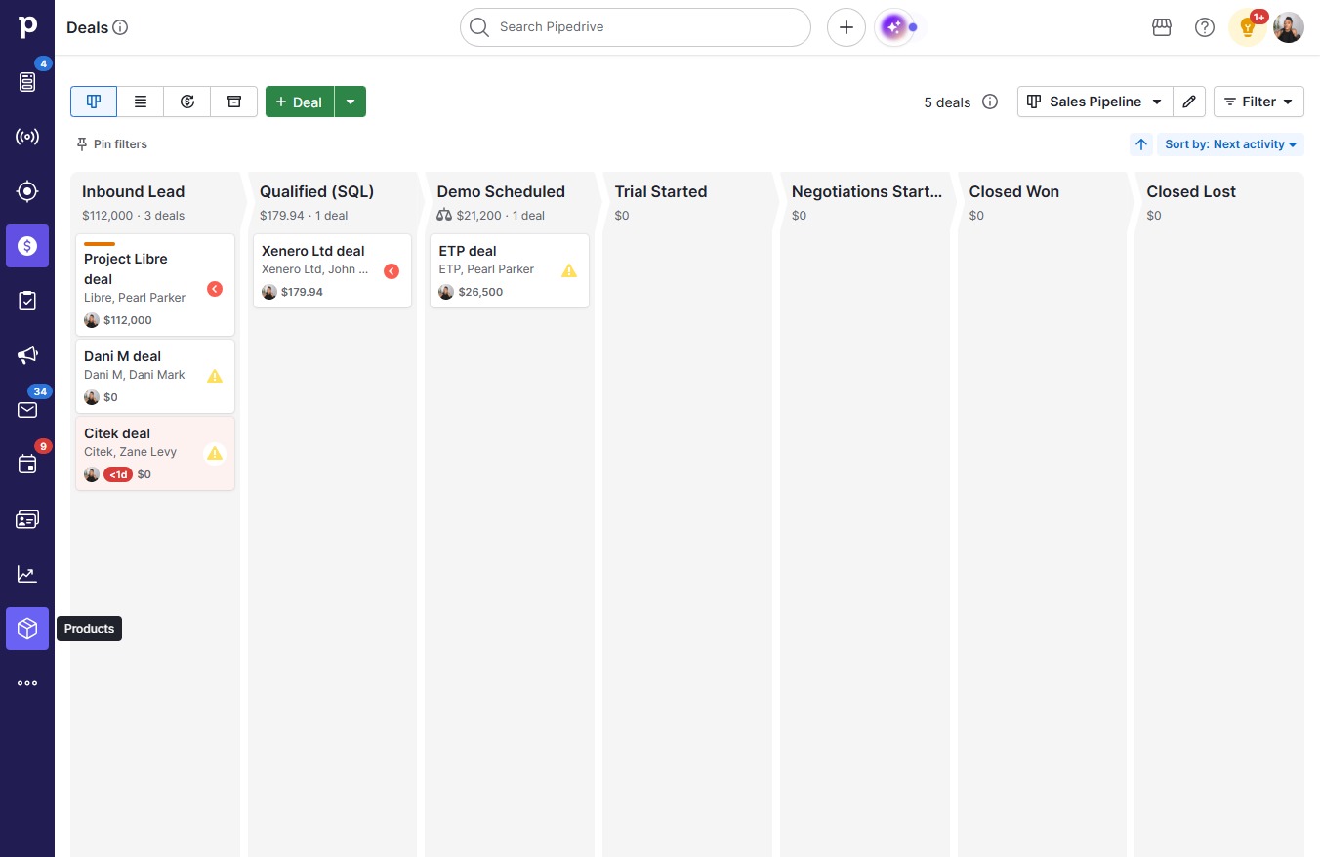
Task: Click Pin filters
Action: [x=111, y=144]
